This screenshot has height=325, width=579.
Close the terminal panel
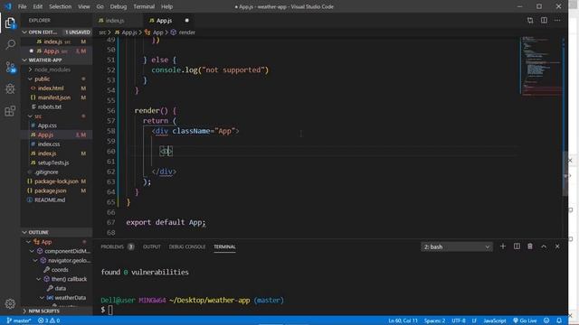[x=557, y=246]
